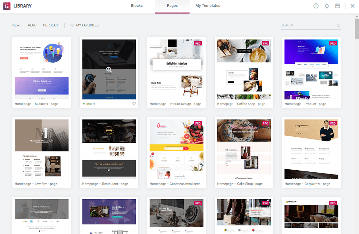Click the Elementor logo icon
The width and height of the screenshot is (359, 234).
[x=7, y=6]
